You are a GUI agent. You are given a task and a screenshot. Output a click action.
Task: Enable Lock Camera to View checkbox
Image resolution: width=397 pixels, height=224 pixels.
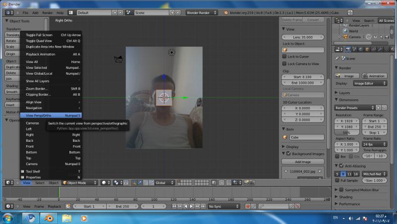tap(284, 64)
